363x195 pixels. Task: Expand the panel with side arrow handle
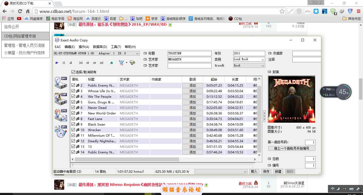[264, 116]
